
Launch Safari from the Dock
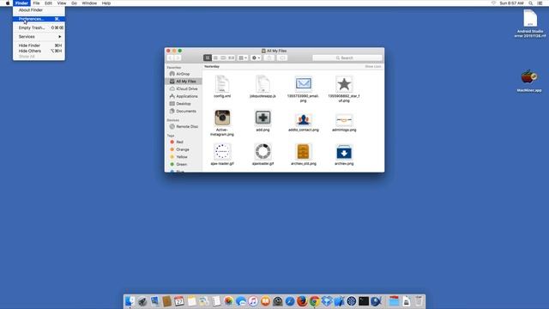290,301
